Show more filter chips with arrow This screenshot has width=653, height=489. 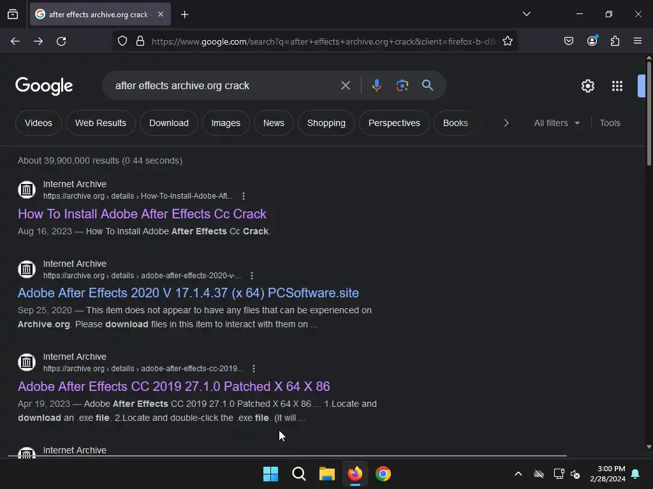(506, 123)
